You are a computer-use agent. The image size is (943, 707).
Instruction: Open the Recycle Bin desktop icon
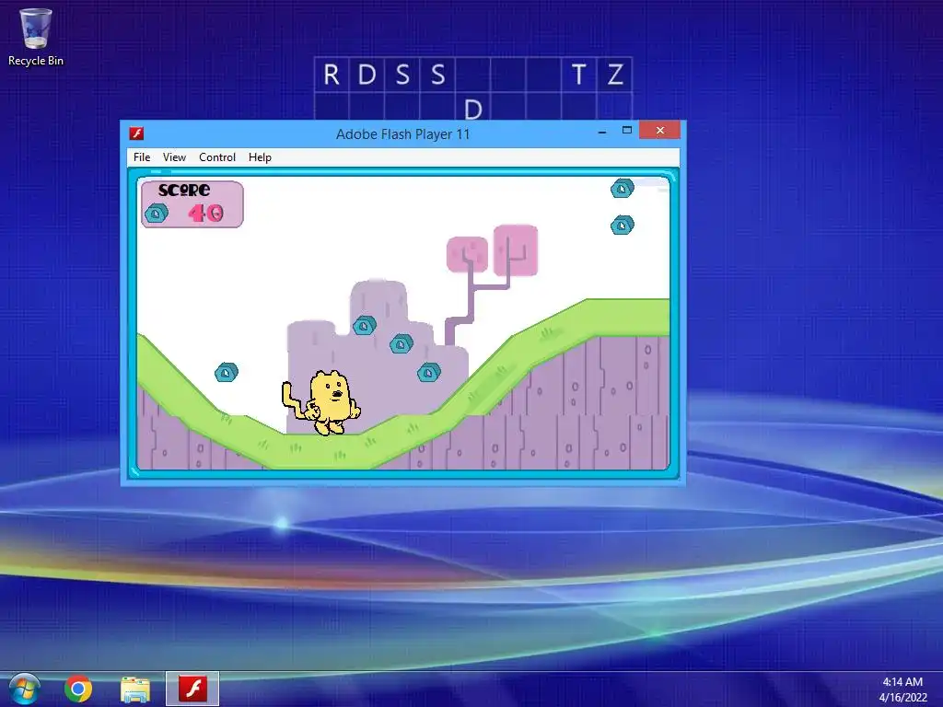[x=36, y=36]
